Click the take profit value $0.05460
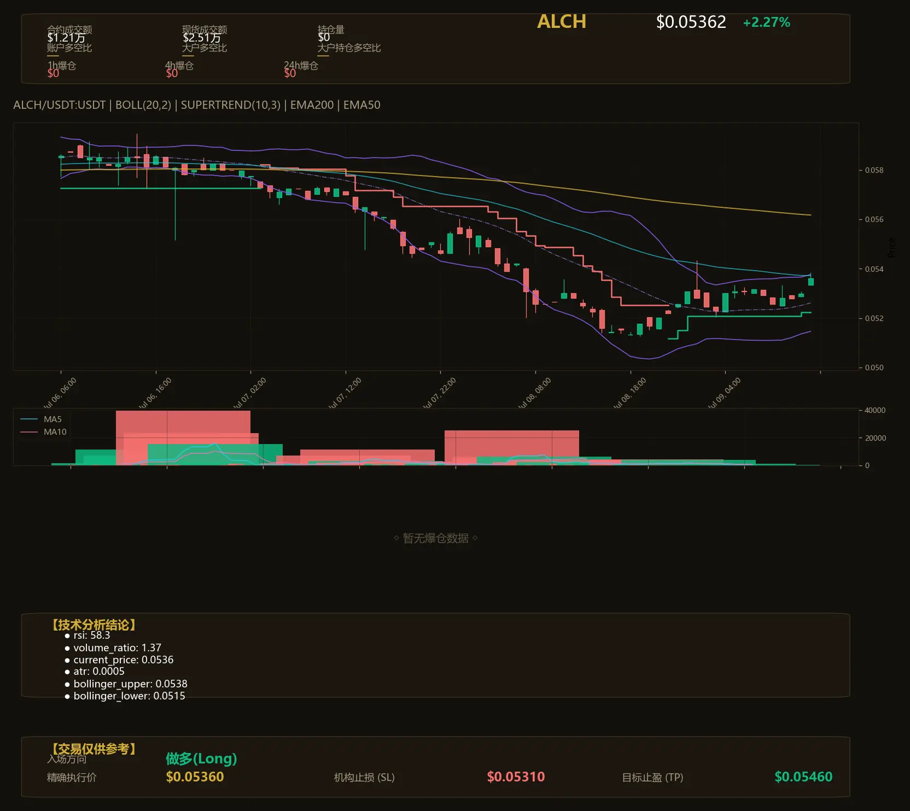Image resolution: width=910 pixels, height=811 pixels. pos(803,777)
